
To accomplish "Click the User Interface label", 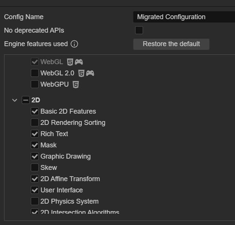I will [62, 190].
